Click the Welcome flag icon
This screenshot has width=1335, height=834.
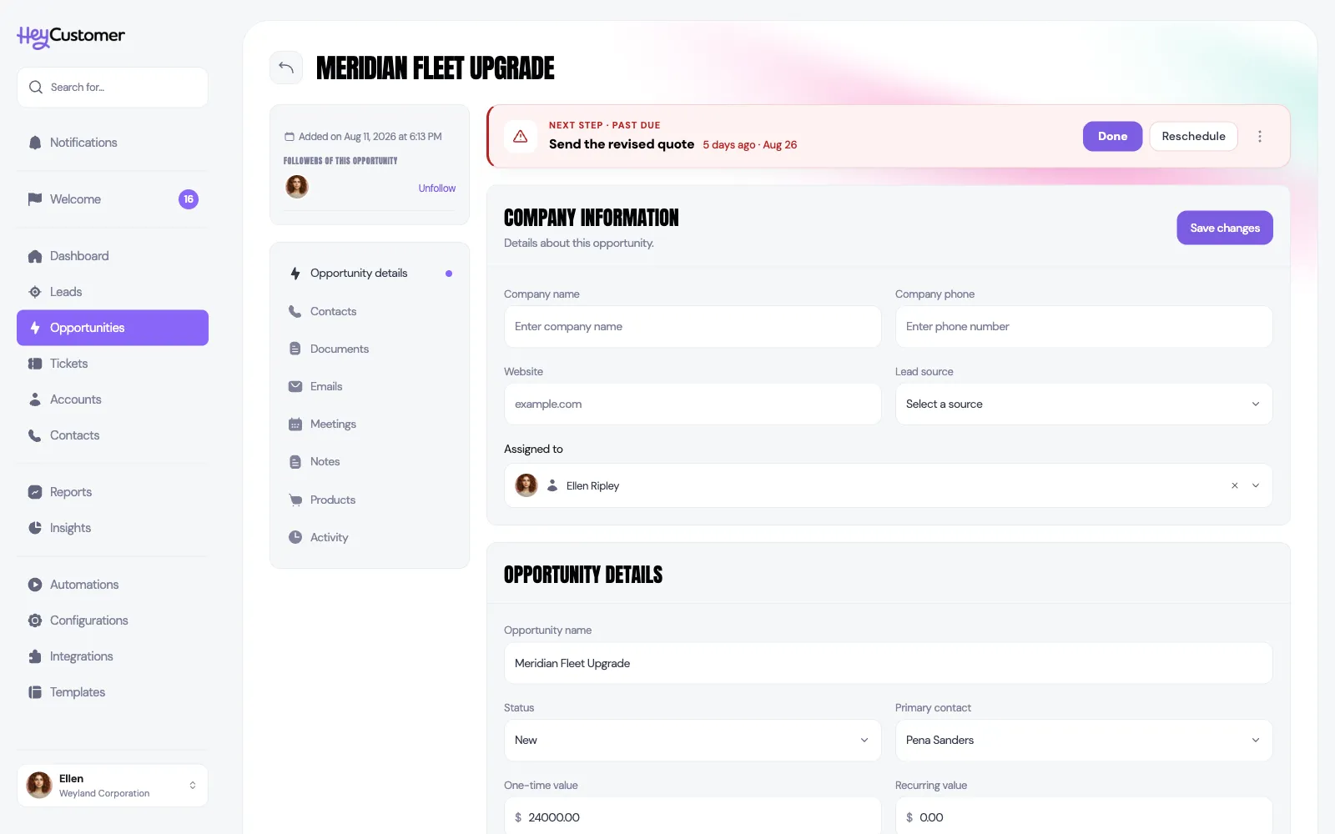tap(35, 199)
